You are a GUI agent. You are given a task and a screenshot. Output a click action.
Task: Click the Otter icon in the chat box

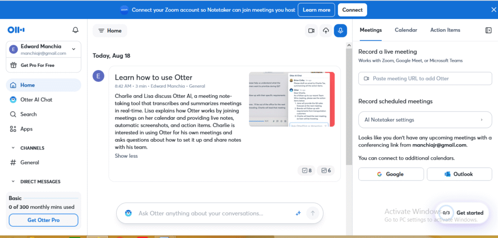tap(128, 213)
